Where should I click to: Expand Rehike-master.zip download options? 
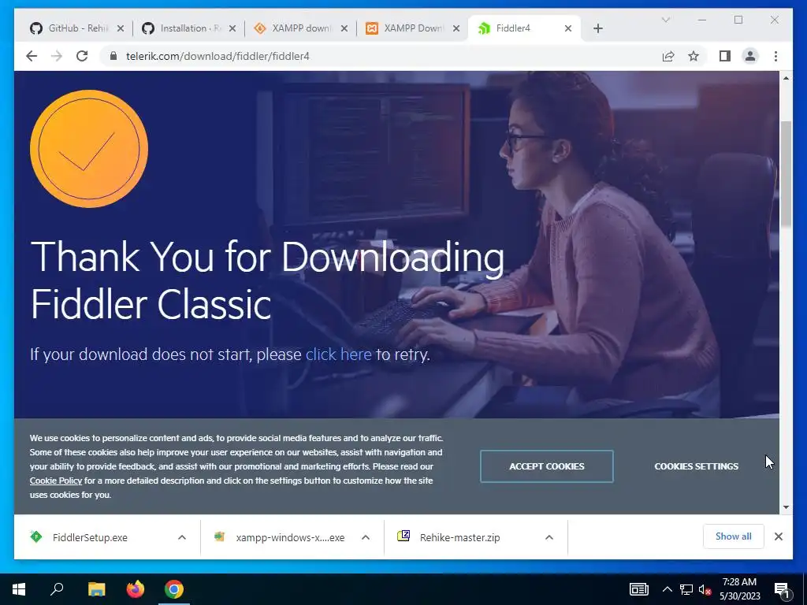pyautogui.click(x=549, y=537)
